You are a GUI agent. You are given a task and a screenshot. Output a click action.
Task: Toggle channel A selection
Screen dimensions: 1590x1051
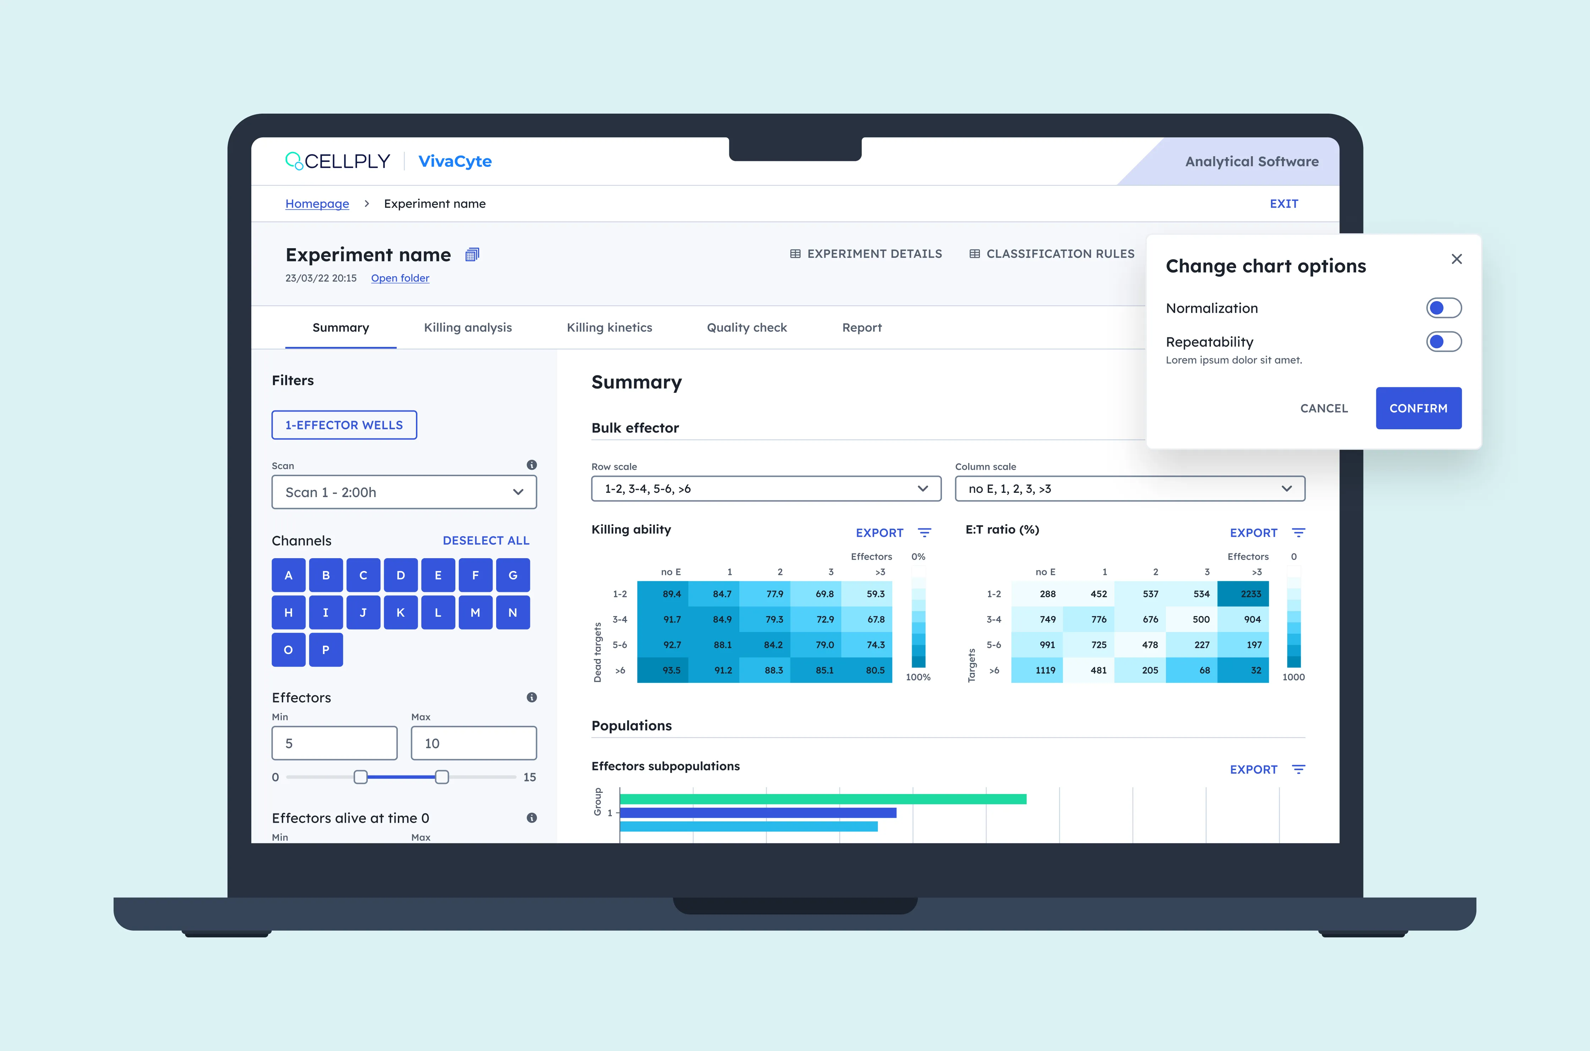click(x=289, y=575)
